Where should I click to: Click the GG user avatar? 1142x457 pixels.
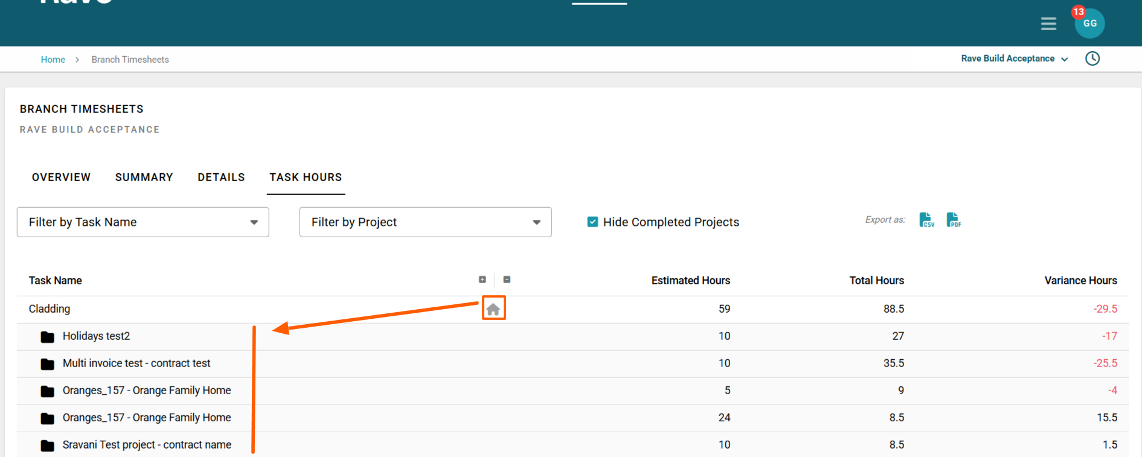coord(1089,24)
